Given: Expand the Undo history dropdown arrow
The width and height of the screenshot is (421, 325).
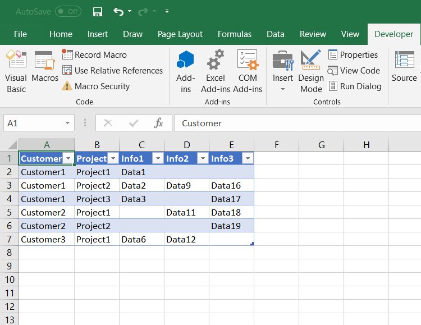Looking at the screenshot, I should [130, 11].
